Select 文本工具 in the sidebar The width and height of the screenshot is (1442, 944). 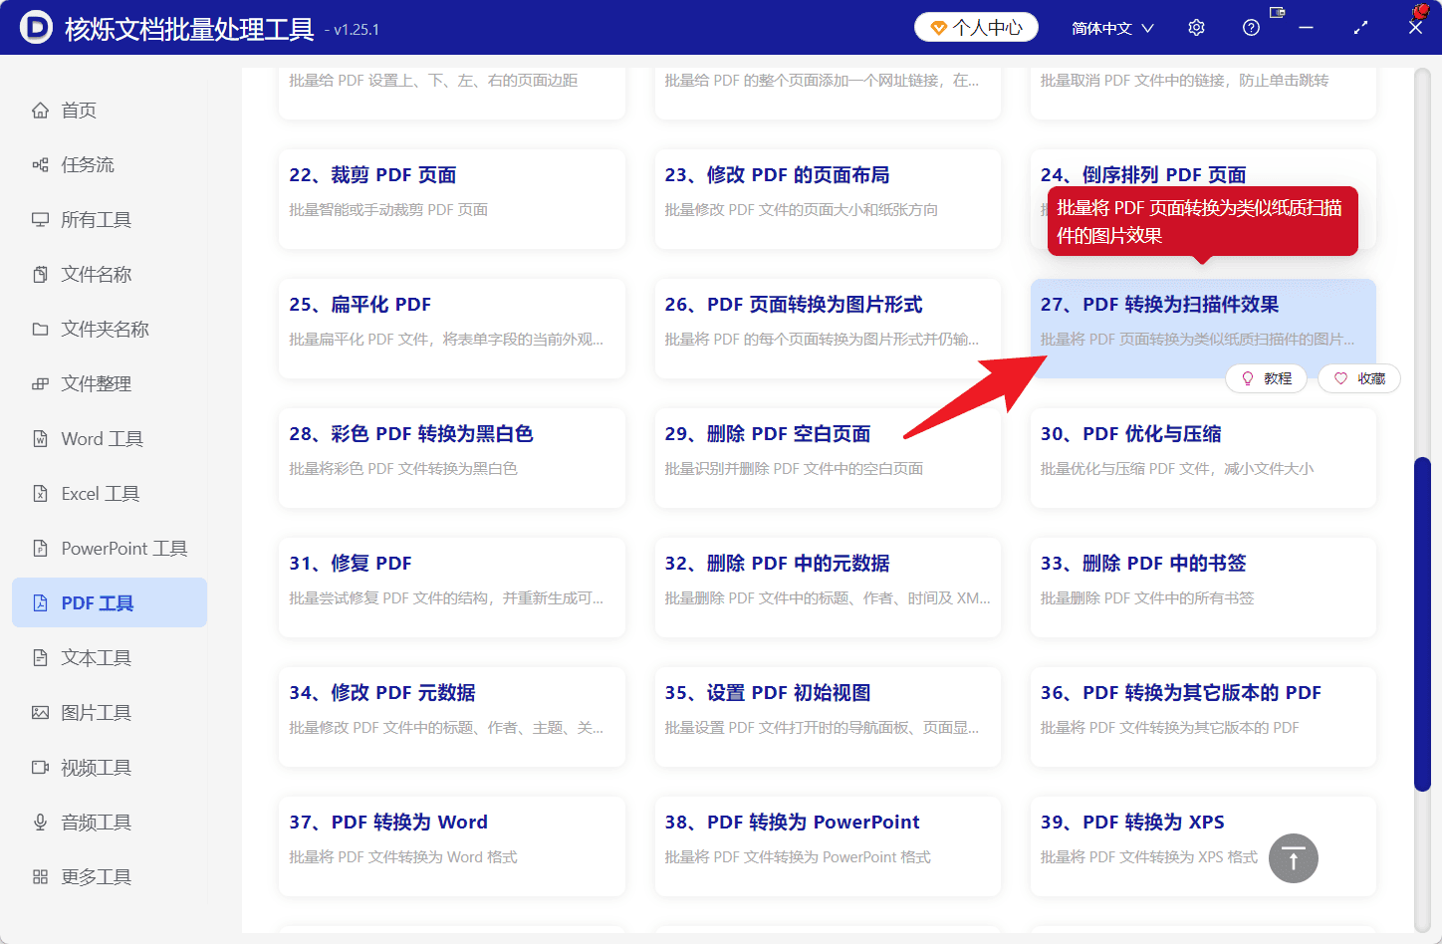pos(110,658)
